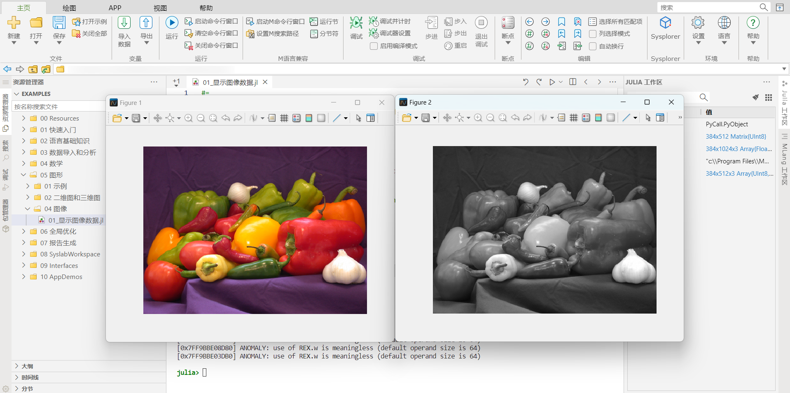
Task: Collapse the 05 图形 folder
Action: click(23, 175)
